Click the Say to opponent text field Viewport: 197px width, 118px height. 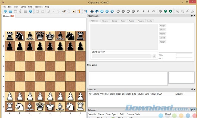click(122, 56)
